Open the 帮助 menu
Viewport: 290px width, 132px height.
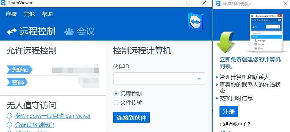pos(47,14)
